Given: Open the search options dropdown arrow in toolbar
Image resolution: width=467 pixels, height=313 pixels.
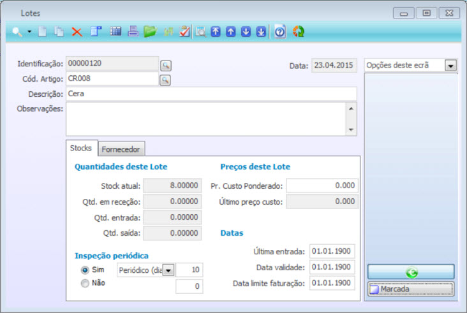Looking at the screenshot, I should point(29,31).
